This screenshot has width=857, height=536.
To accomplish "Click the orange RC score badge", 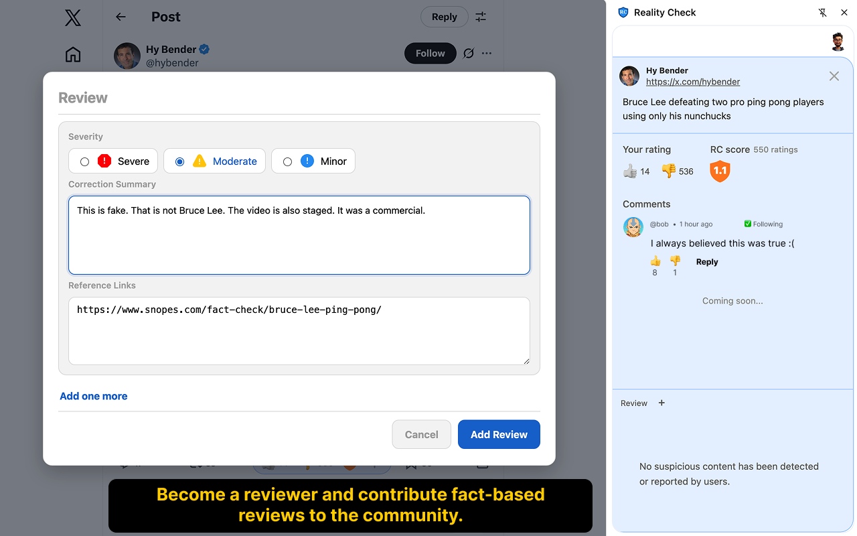I will point(720,171).
